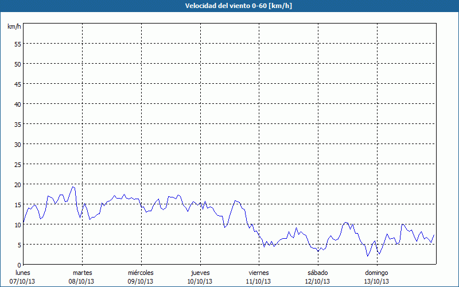The width and height of the screenshot is (459, 287).
Task: Select the 'viernes' day label
Action: 258,273
